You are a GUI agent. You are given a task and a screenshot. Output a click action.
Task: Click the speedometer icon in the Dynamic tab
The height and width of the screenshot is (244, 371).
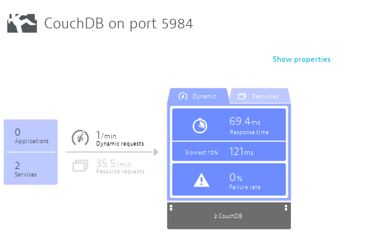tap(183, 96)
